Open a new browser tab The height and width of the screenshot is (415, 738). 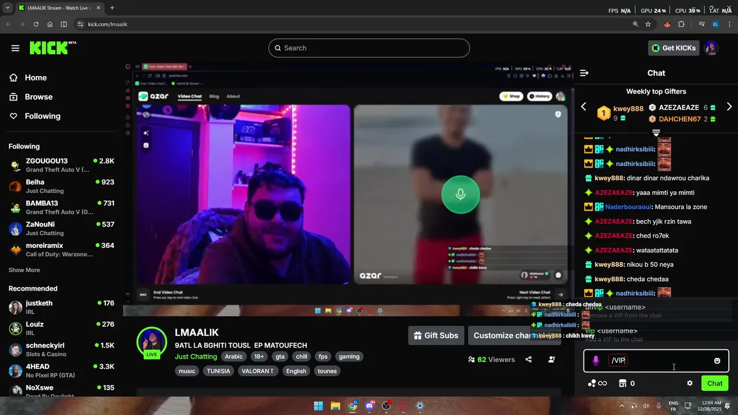[112, 8]
